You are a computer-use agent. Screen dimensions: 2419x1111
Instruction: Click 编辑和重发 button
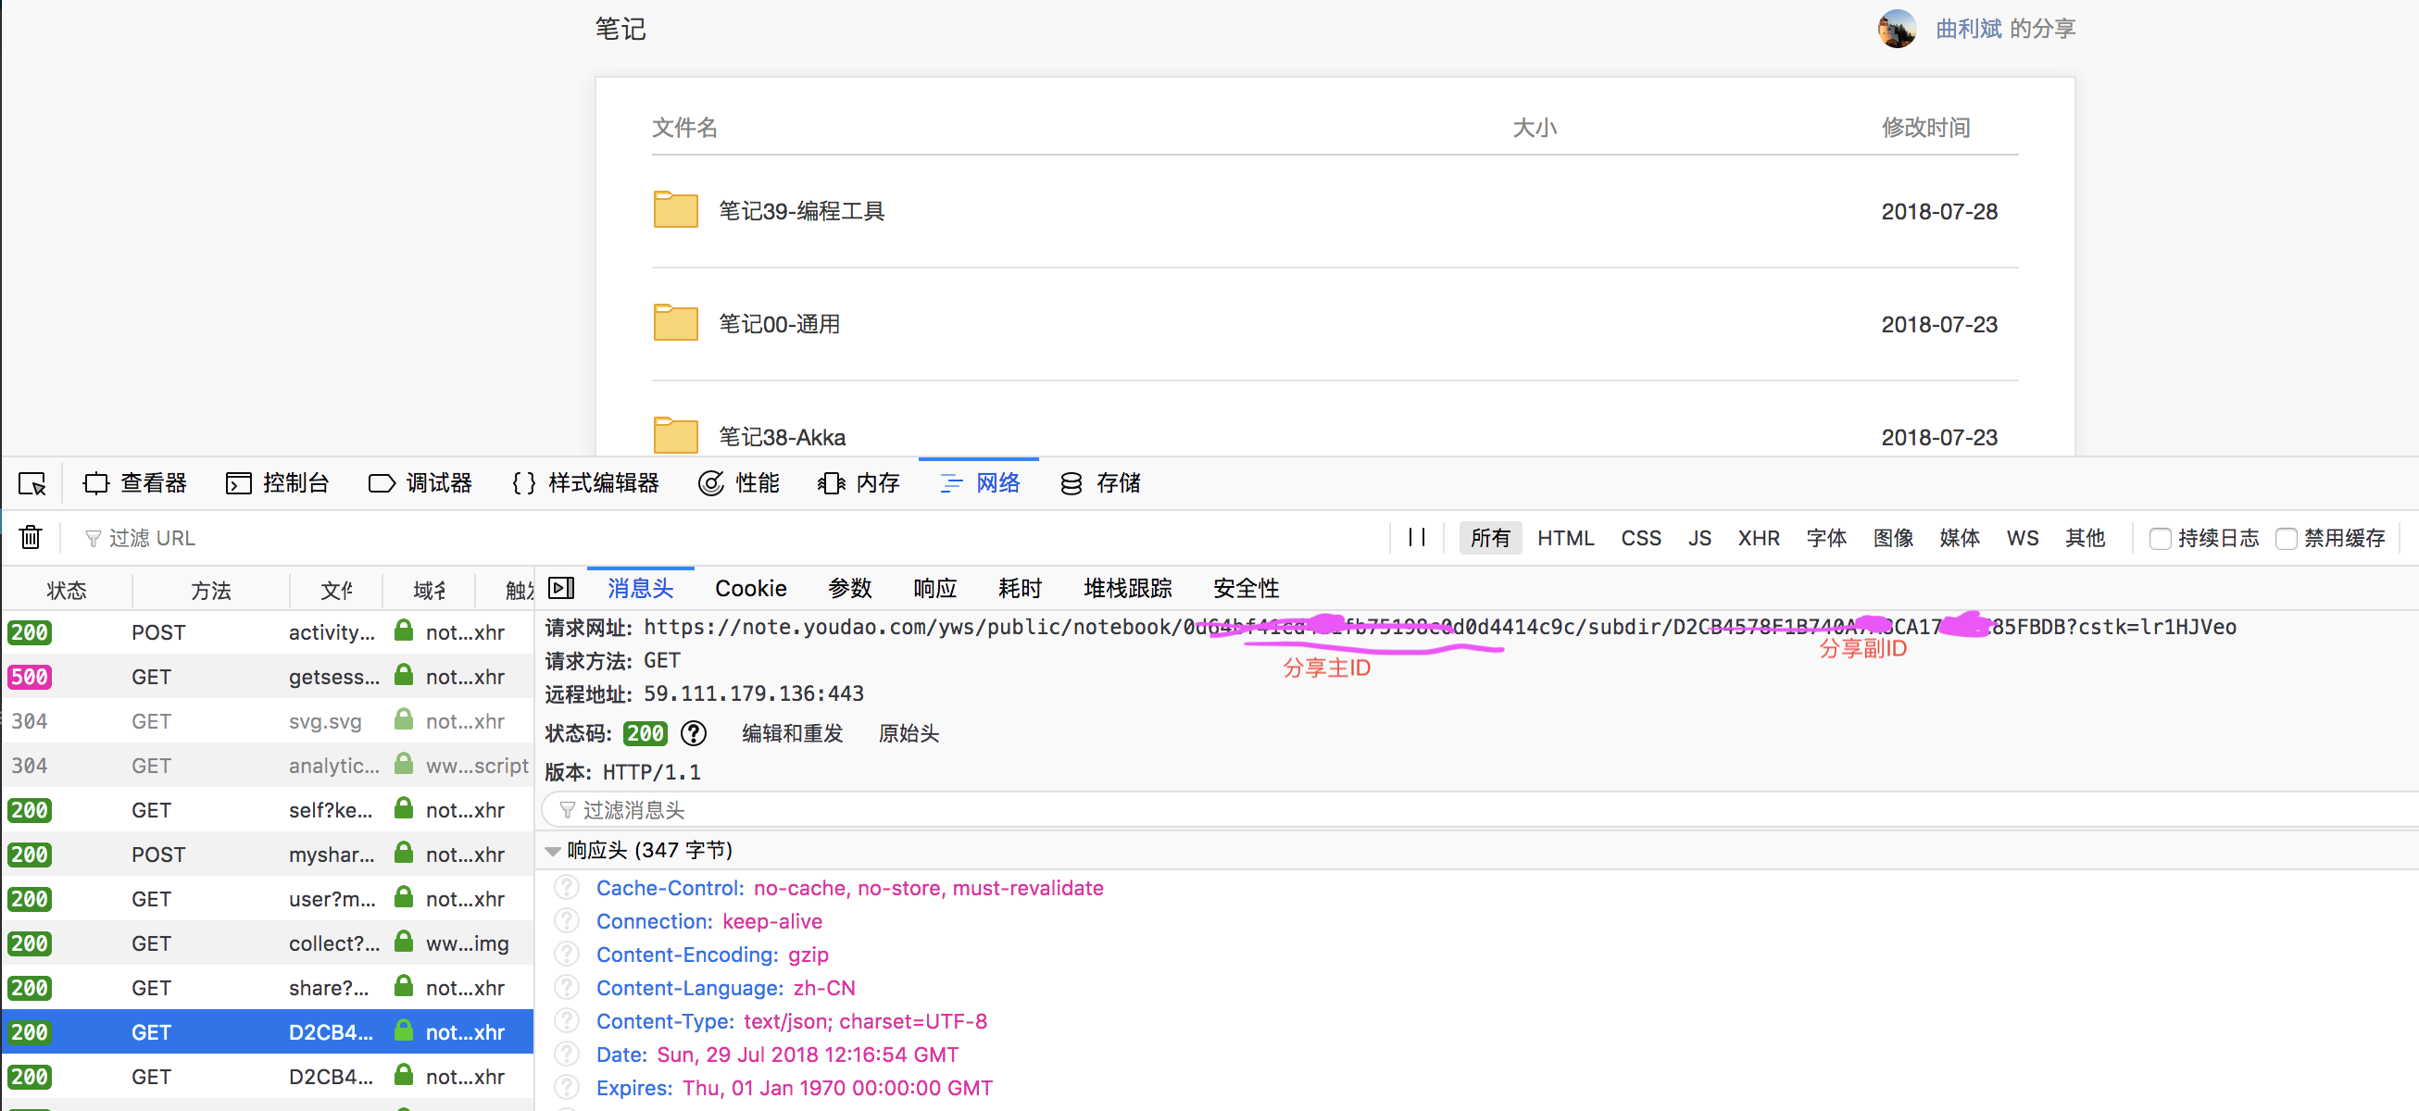coord(792,733)
